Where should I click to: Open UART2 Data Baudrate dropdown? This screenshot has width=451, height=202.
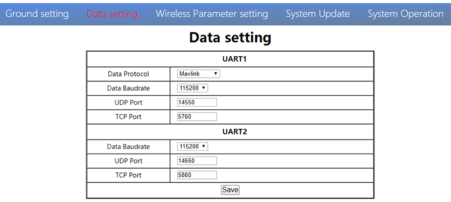[x=193, y=147]
